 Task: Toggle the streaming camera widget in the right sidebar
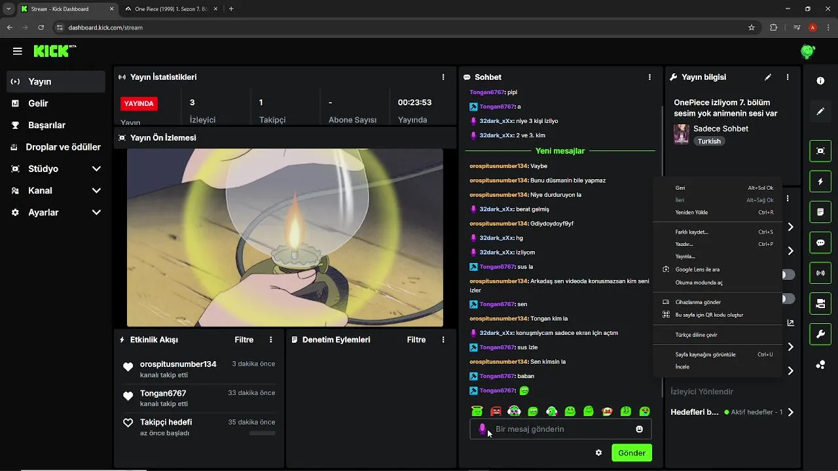(820, 304)
